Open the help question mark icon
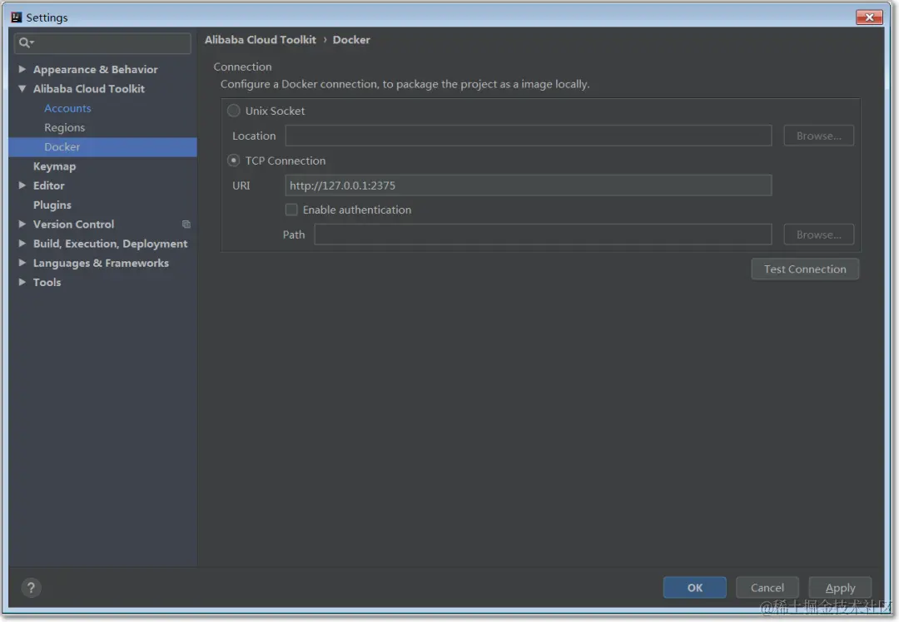 tap(31, 588)
